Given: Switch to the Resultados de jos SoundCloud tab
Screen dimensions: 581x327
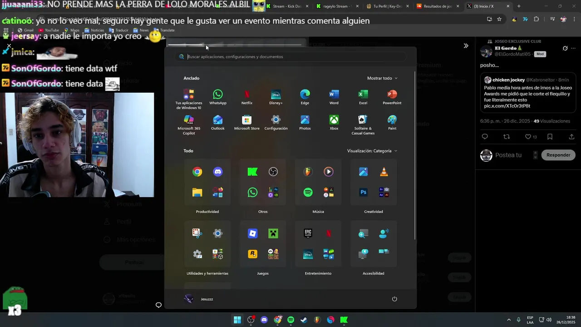Looking at the screenshot, I should 438,6.
